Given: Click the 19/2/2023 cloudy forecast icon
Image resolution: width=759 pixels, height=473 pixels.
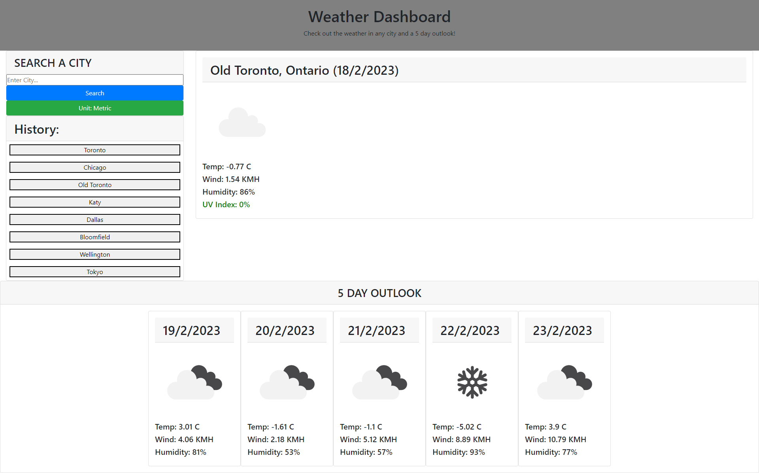Looking at the screenshot, I should (x=194, y=382).
